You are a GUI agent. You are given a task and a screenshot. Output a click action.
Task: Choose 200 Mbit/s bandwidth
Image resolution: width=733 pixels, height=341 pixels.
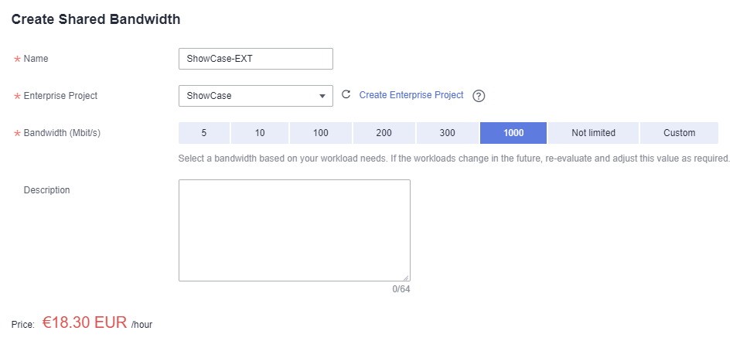[x=384, y=133]
